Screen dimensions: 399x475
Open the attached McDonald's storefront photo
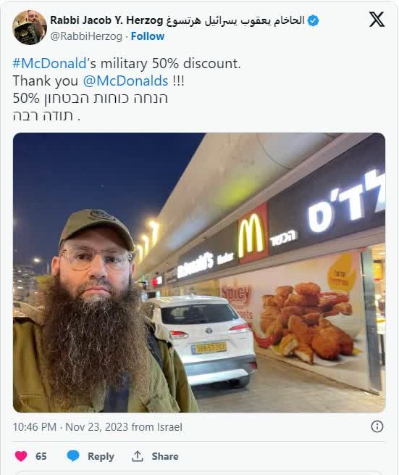[199, 273]
